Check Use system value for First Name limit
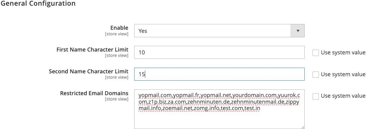Viewport: 367px width, 129px height. click(x=315, y=53)
